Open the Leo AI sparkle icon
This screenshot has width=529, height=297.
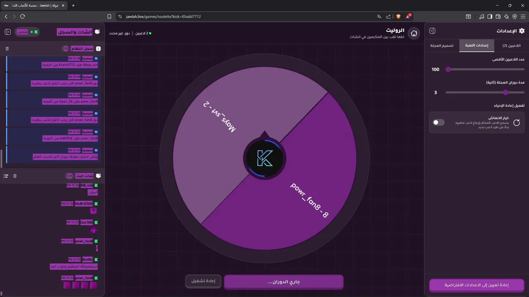click(x=506, y=16)
